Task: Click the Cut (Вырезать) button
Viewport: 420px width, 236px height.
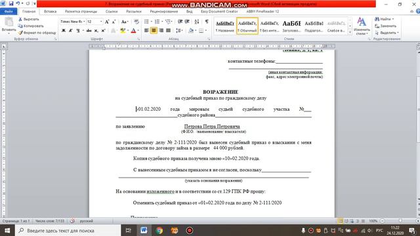Action: [x=29, y=19]
